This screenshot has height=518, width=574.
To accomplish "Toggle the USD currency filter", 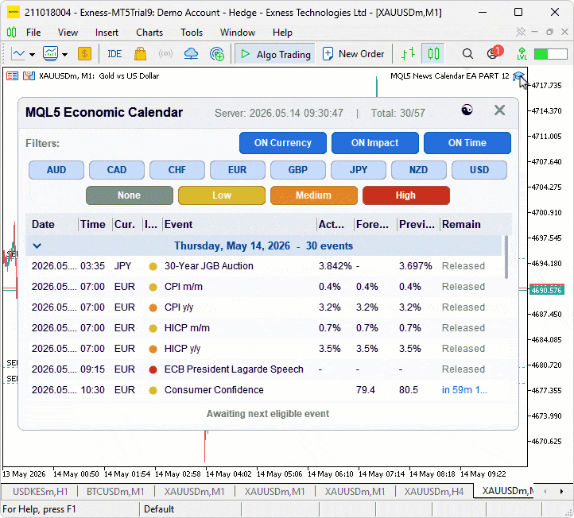I will [x=479, y=170].
